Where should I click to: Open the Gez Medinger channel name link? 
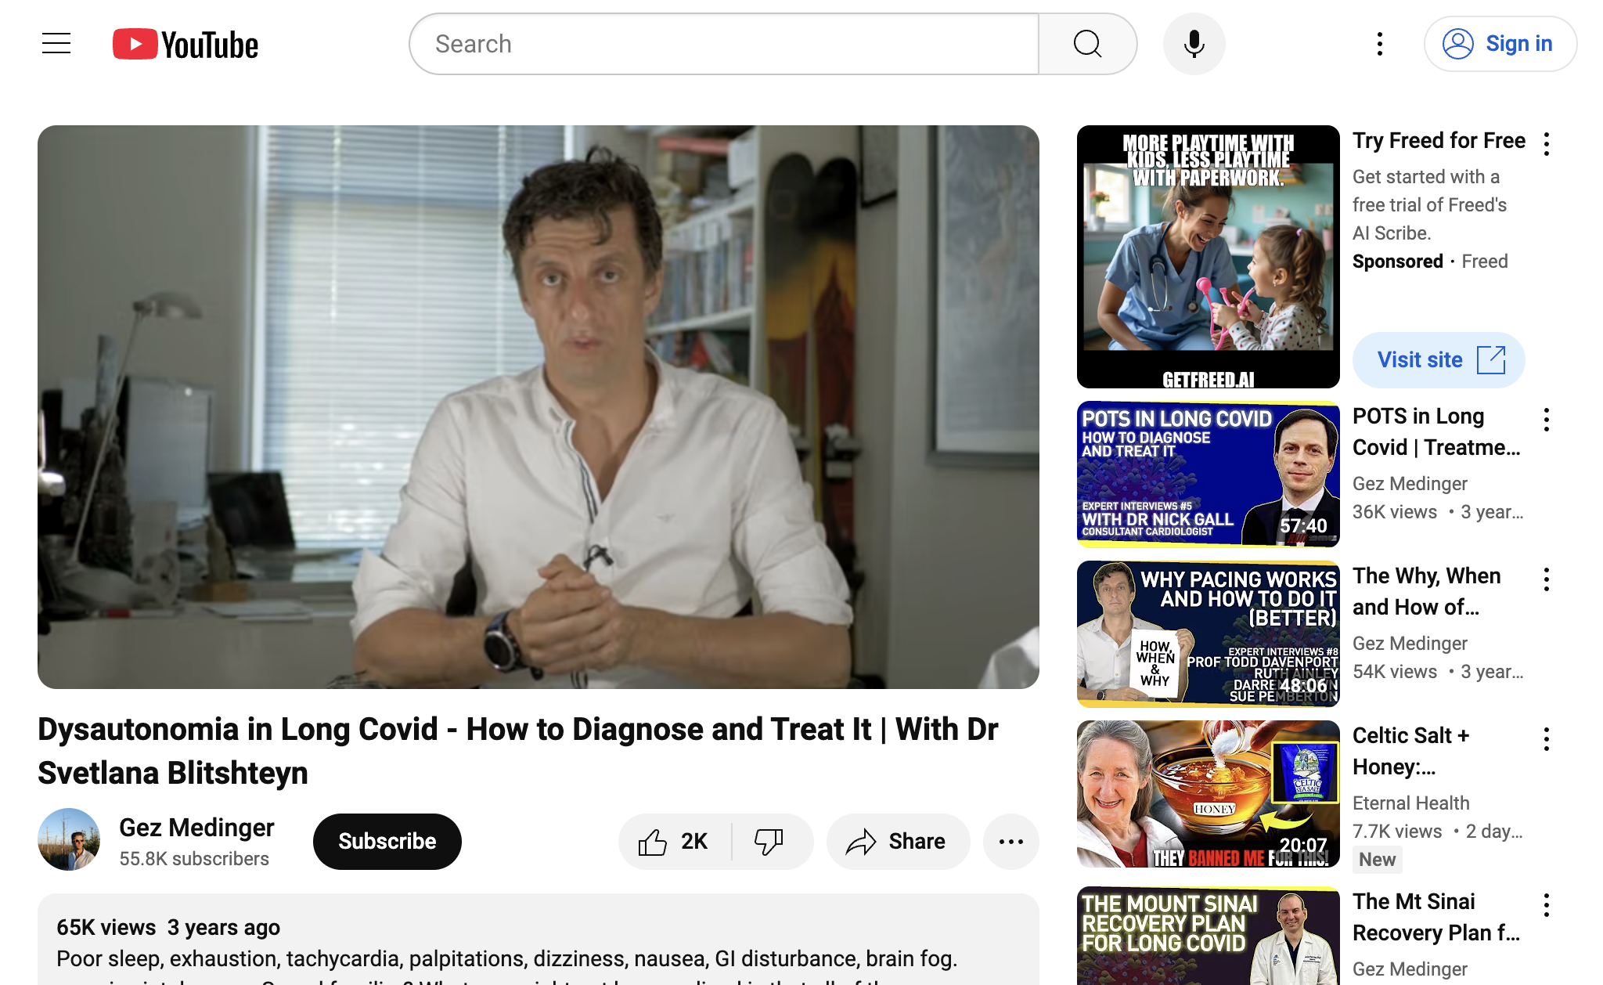pyautogui.click(x=196, y=828)
